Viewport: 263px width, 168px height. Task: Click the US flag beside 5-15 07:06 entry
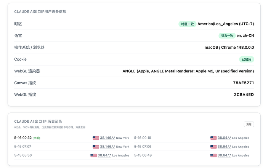click(x=213, y=147)
